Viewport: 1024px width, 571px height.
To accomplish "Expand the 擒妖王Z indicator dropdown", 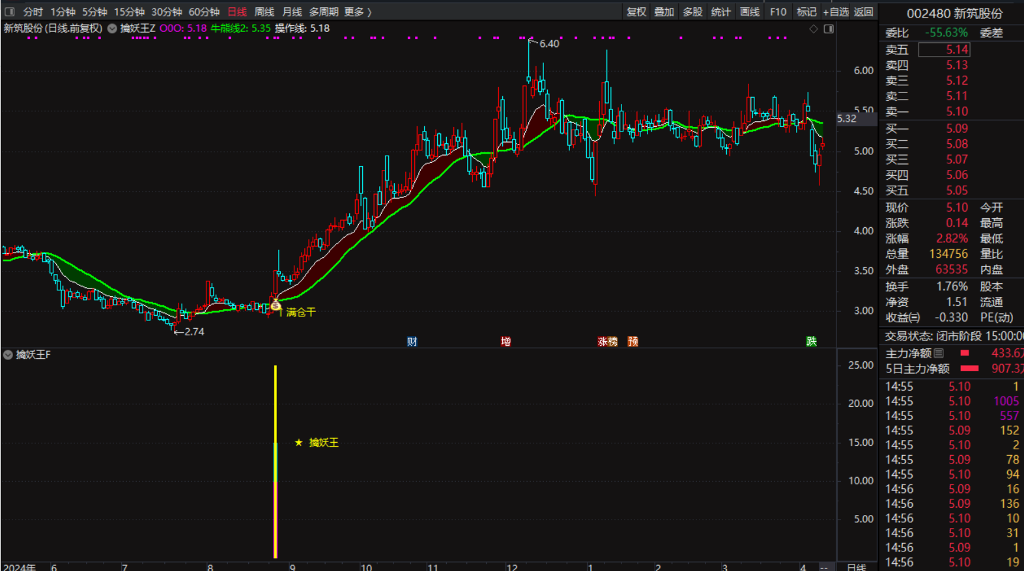I will (x=112, y=29).
